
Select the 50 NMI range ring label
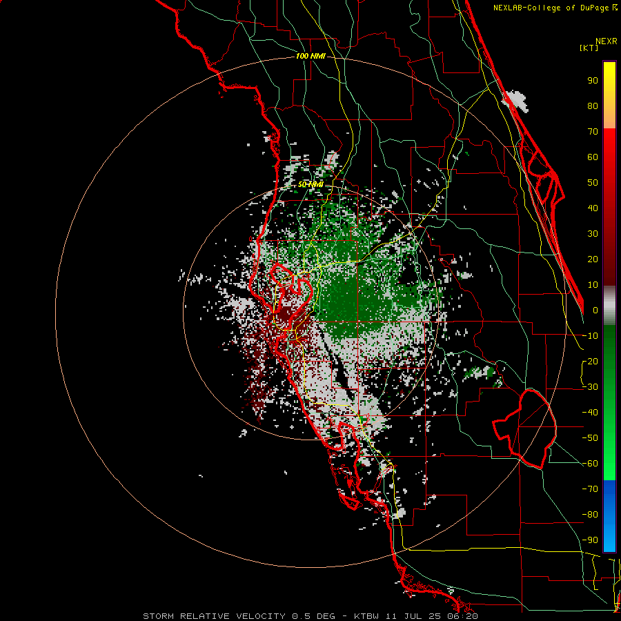310,184
